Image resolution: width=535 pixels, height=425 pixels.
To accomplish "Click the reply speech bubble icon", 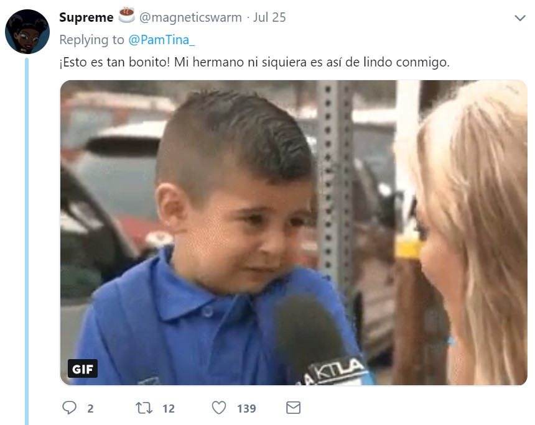I will tap(69, 408).
